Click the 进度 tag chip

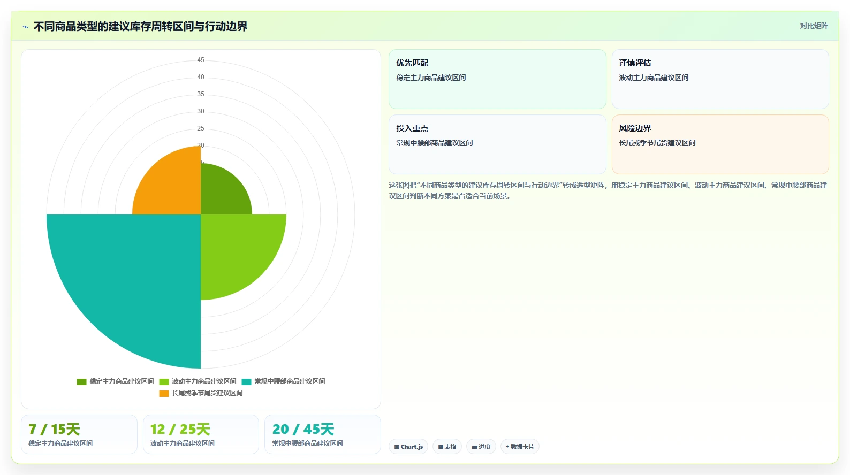click(x=481, y=447)
